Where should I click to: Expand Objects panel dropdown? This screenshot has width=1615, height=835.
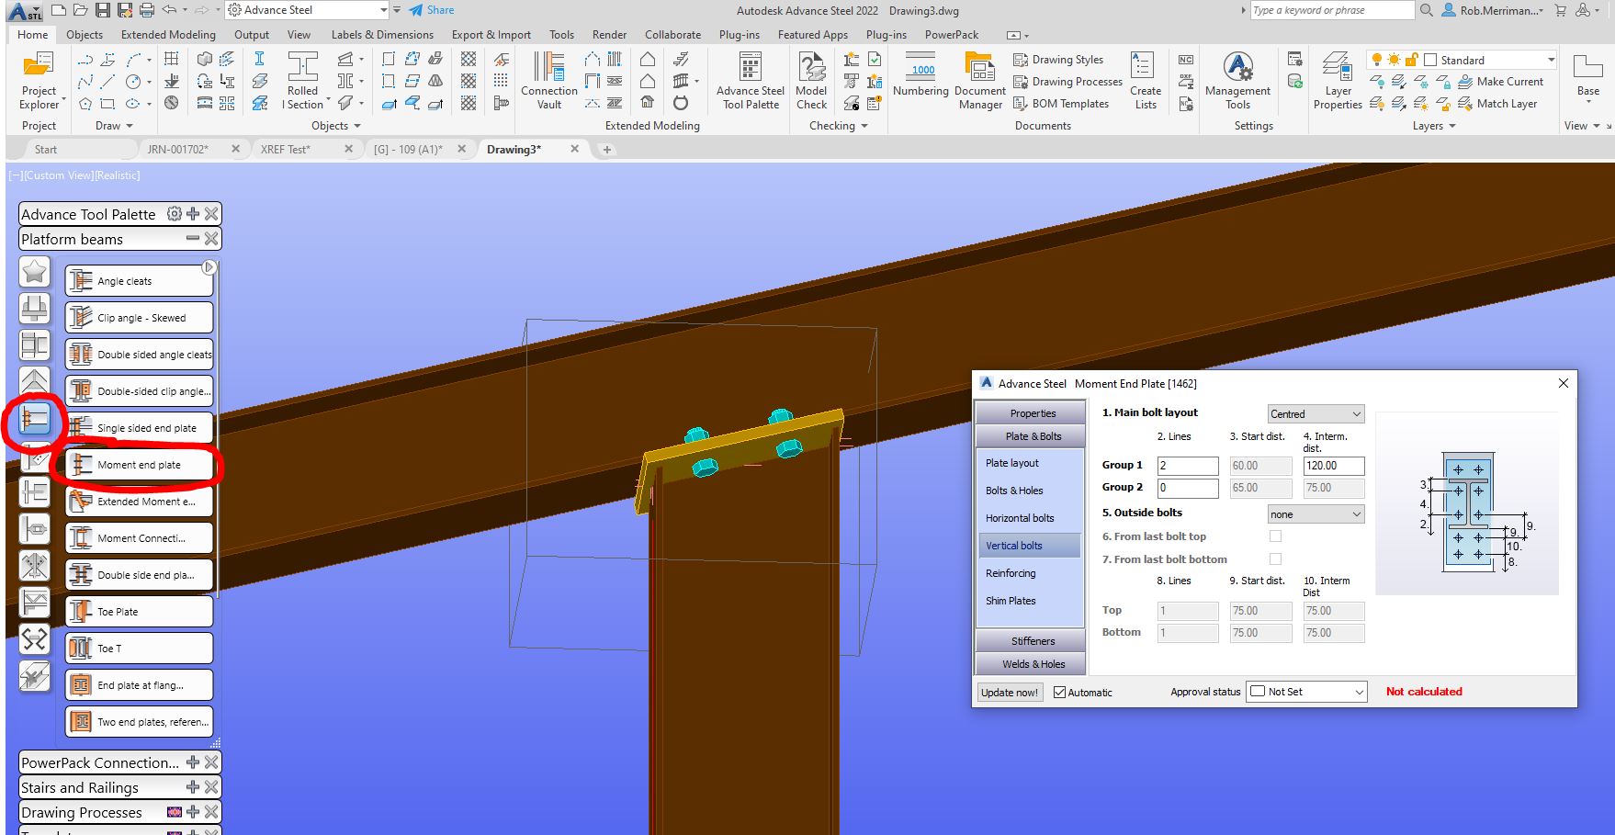[x=336, y=126]
